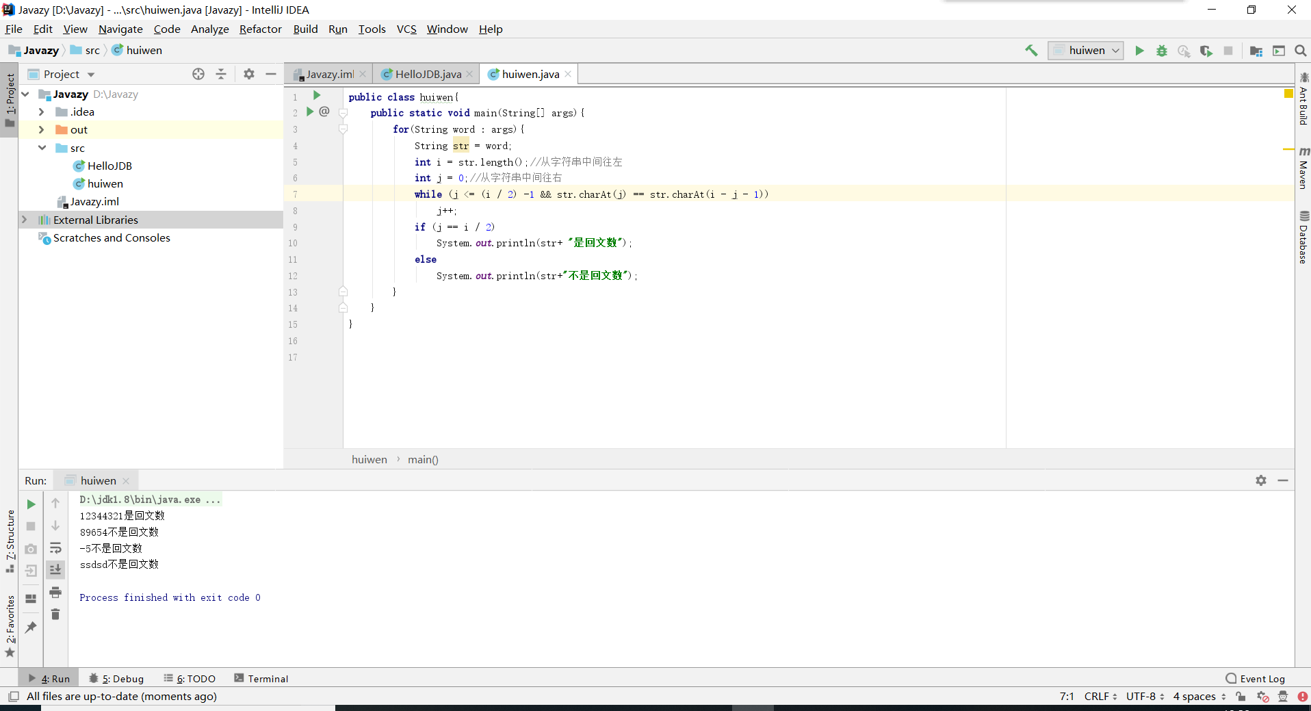Screen dimensions: 1311x711
Task: Expand the .idea folder
Action: 42,112
